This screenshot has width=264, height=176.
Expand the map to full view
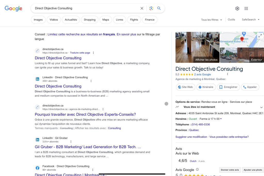click(260, 36)
